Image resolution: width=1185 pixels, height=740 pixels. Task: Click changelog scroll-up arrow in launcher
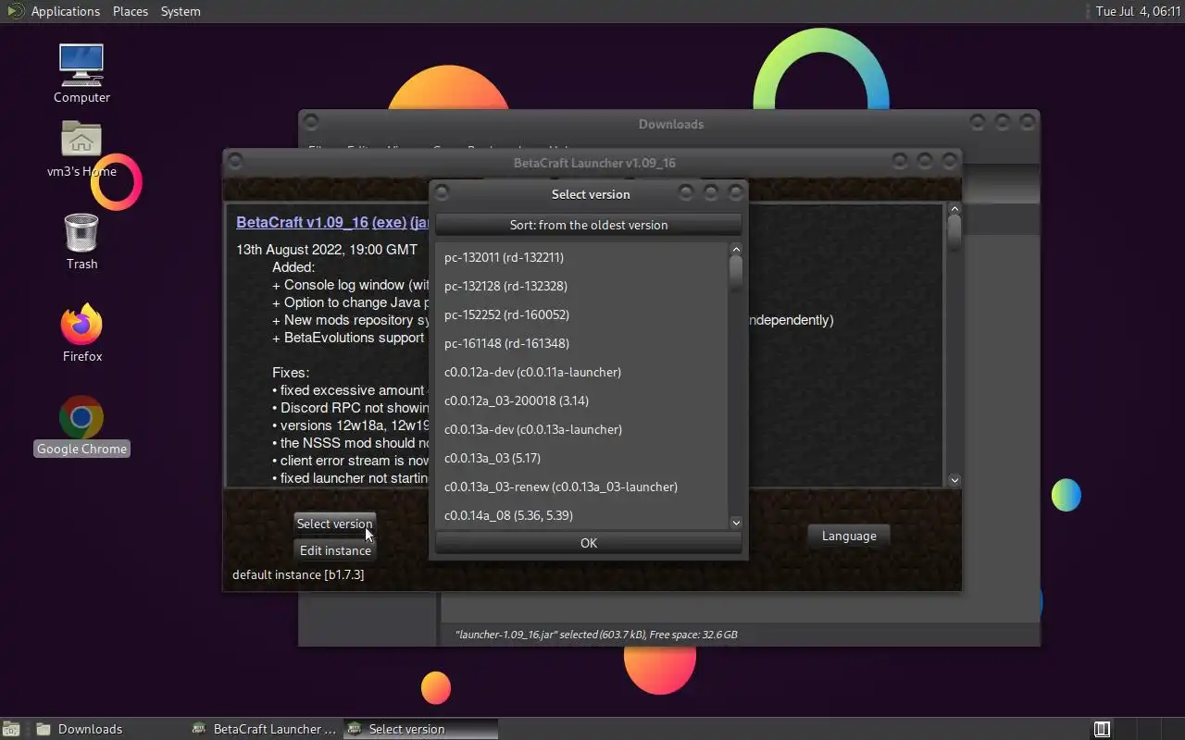click(954, 209)
